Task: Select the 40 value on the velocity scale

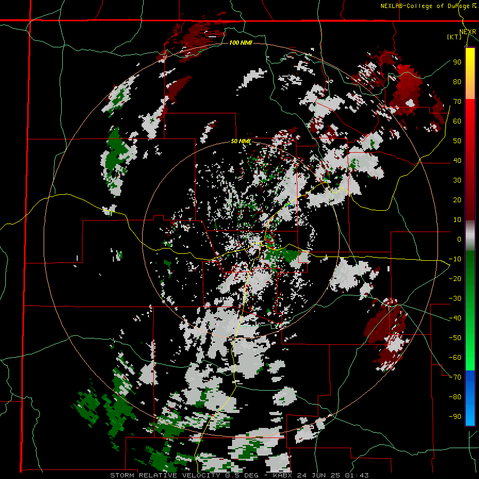Action: point(457,160)
